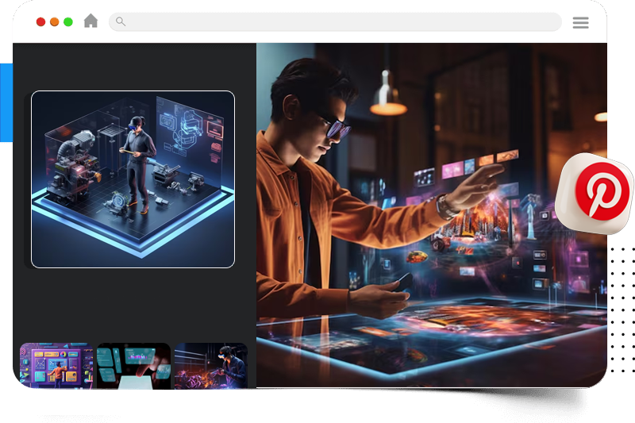Screen dimensions: 635x423
Task: Choose the glowing tablet hands thumbnail
Action: [x=133, y=371]
